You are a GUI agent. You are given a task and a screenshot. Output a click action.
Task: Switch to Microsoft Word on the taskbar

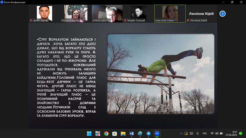click(131, 134)
